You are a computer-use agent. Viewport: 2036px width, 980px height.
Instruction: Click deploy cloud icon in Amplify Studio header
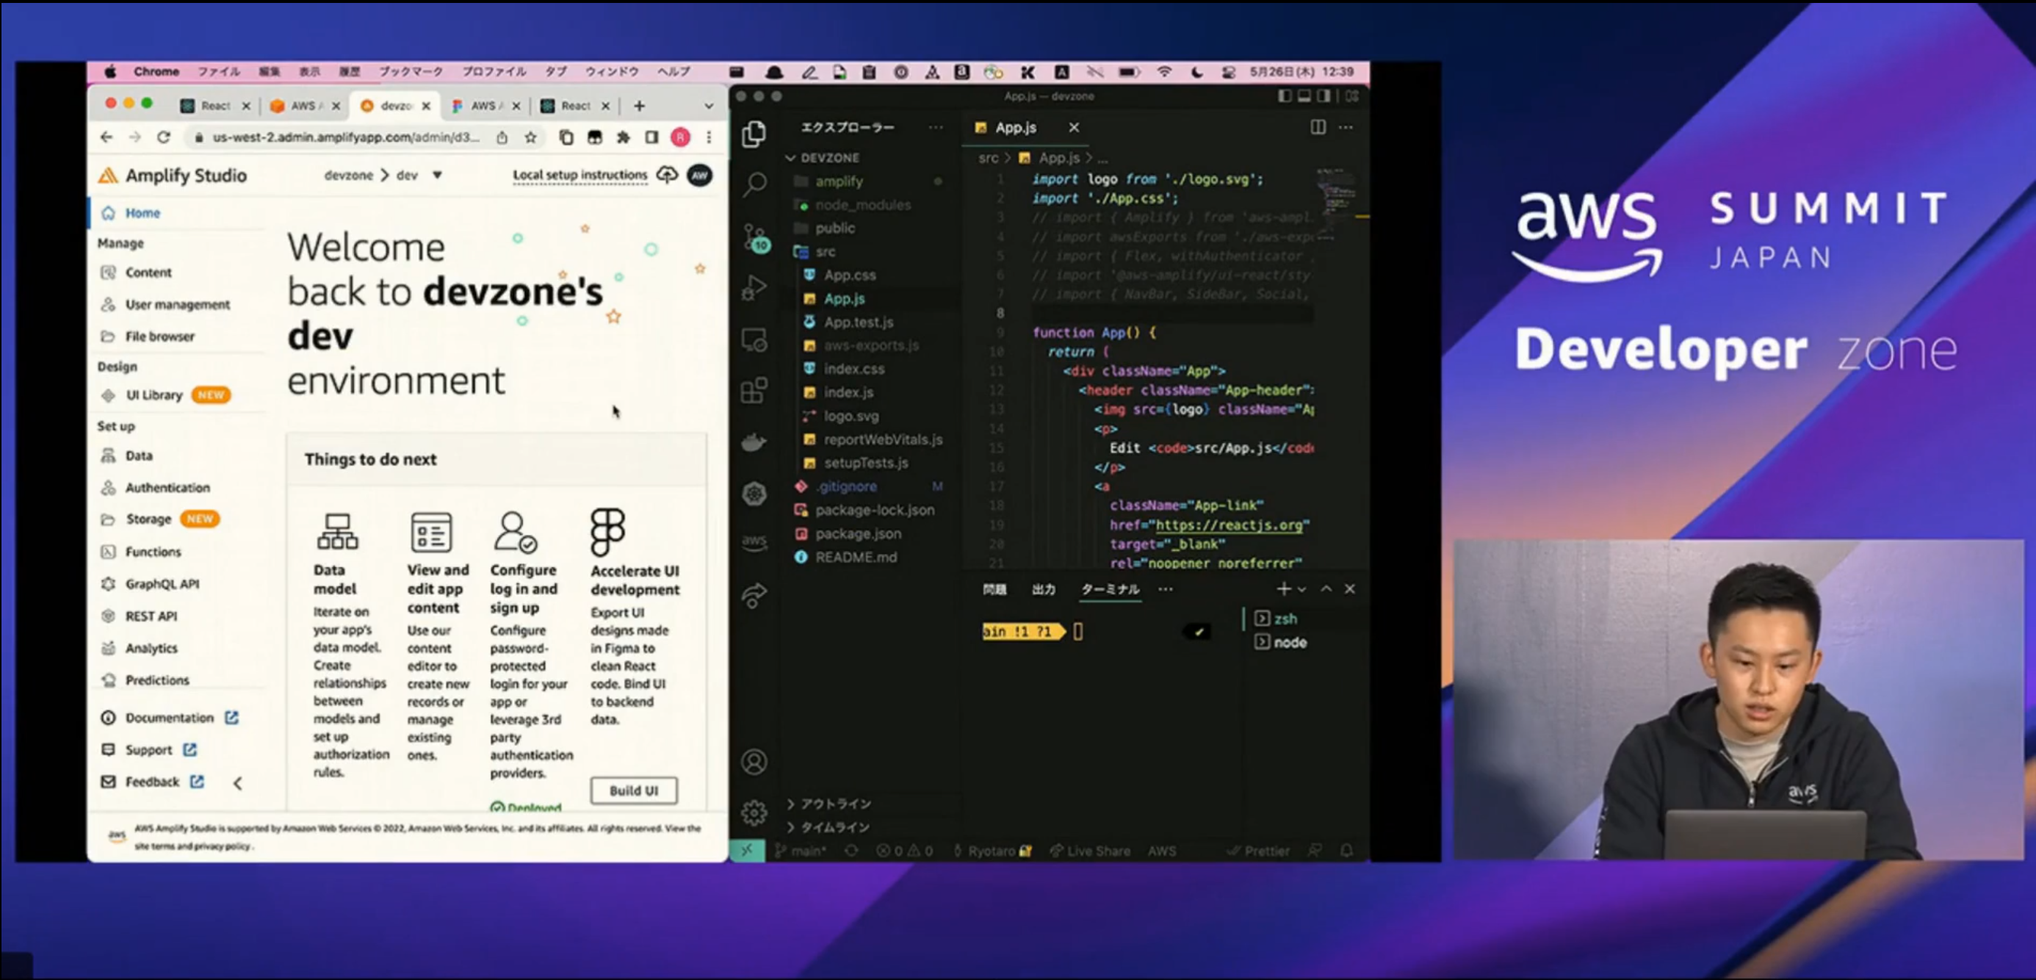667,175
